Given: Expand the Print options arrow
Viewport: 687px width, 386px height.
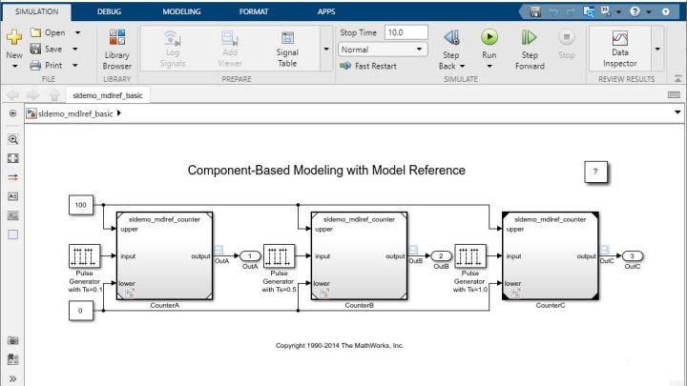Looking at the screenshot, I should [x=75, y=65].
